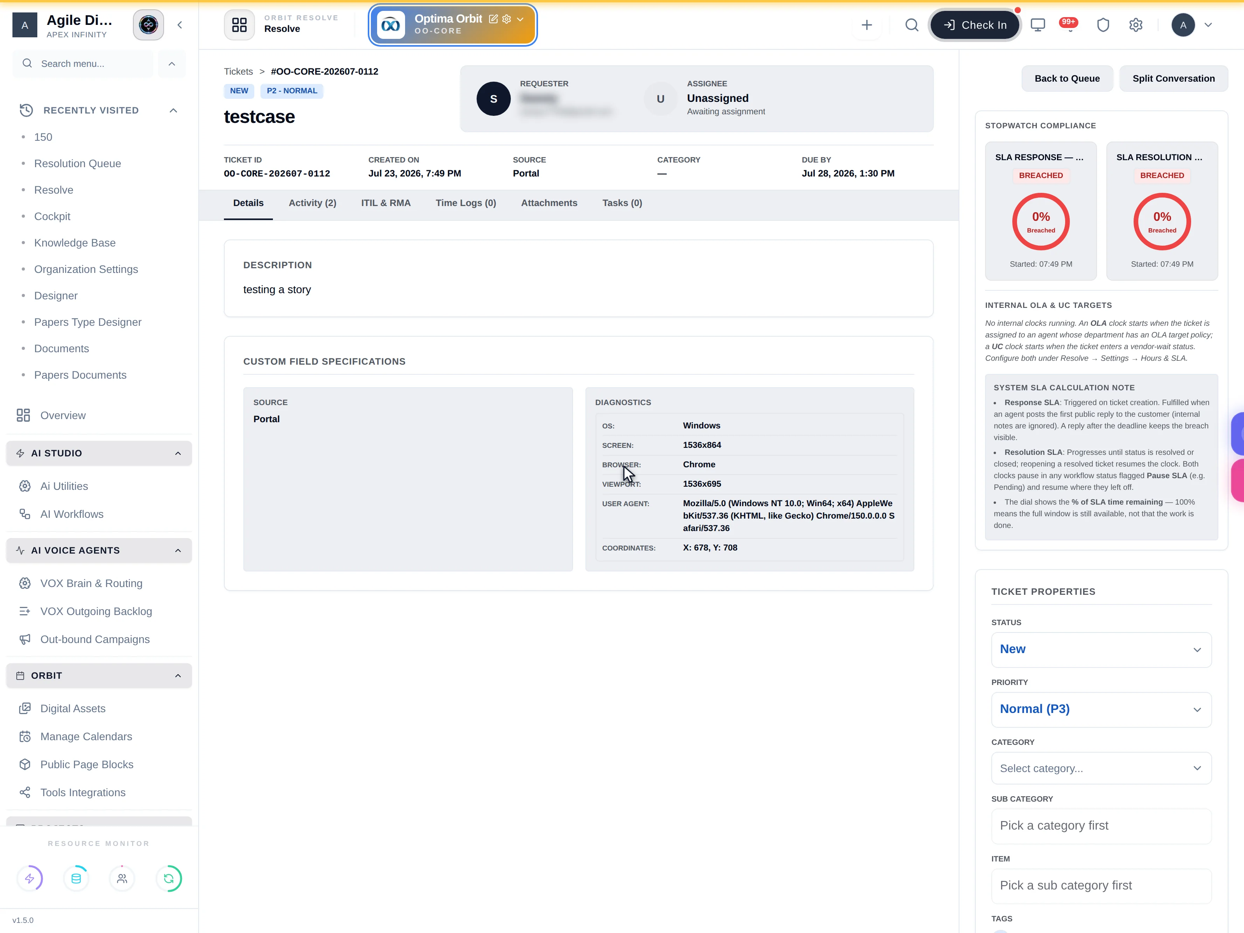
Task: Click Back to Queue
Action: (1067, 79)
